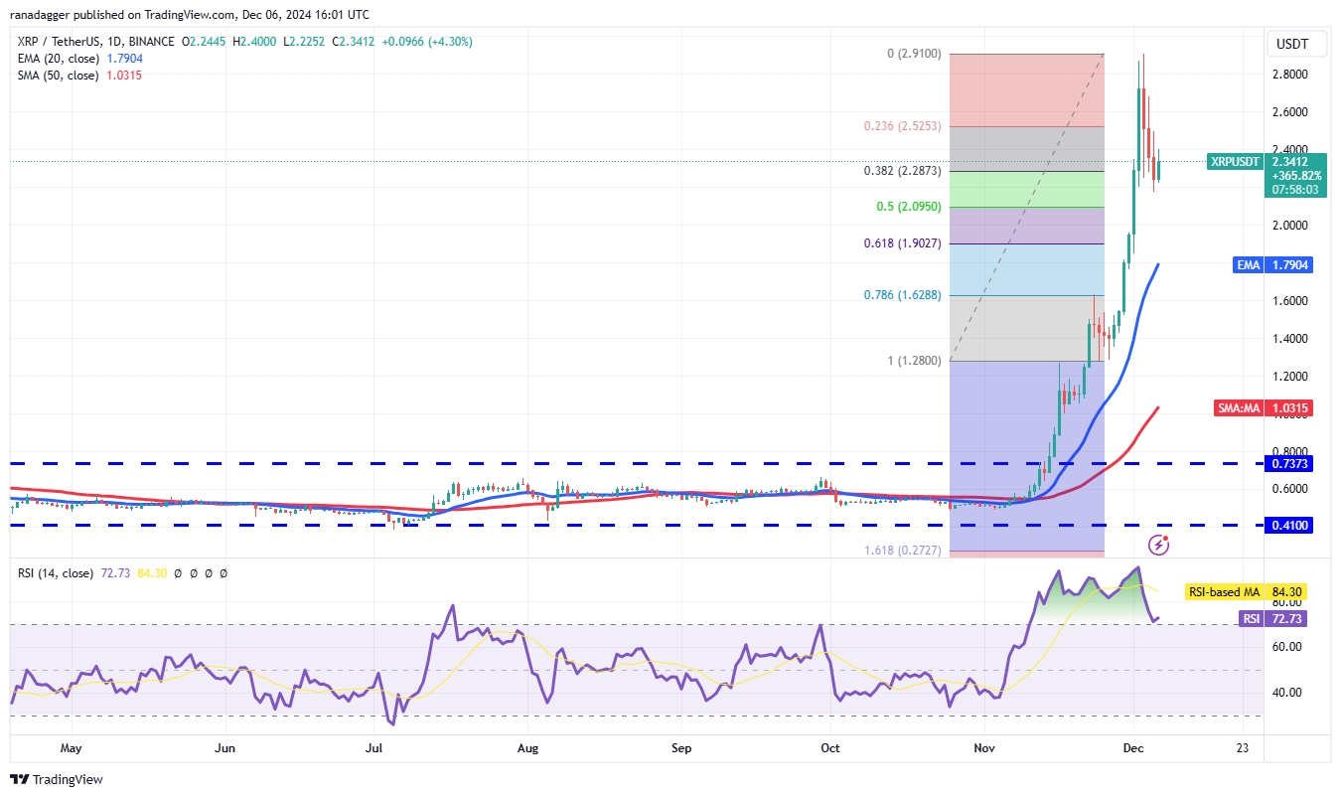Screen dimensions: 1341x797
Task: Click the 0.236 (2.5253) Fibonacci level label
Action: point(902,126)
